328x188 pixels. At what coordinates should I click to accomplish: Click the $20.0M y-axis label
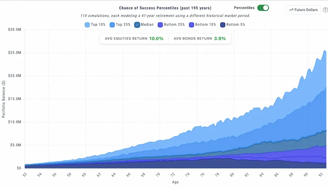pyautogui.click(x=15, y=76)
